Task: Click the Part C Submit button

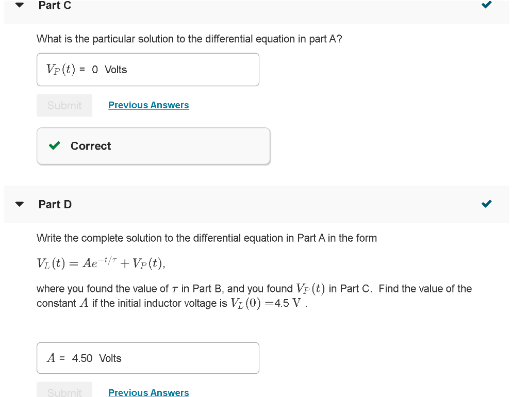Action: coord(64,105)
